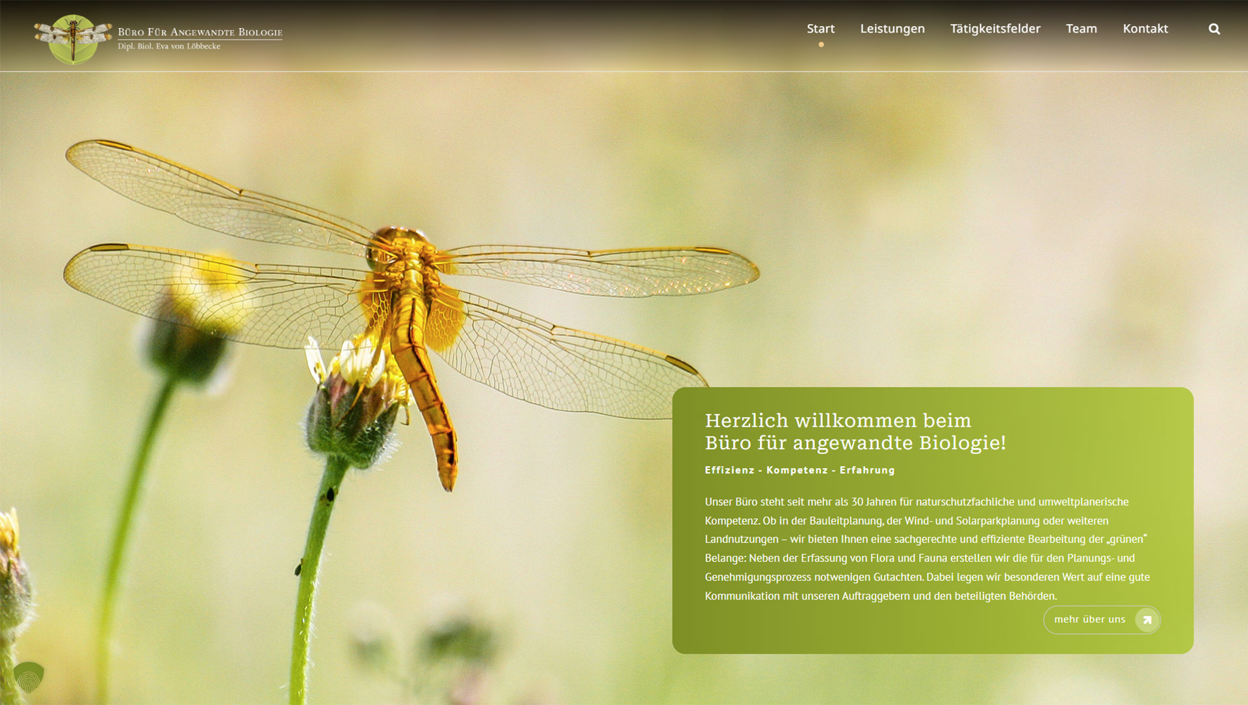This screenshot has height=705, width=1248.
Task: Click the 'Herzlich willkommen beim' heading line
Action: [x=837, y=421]
